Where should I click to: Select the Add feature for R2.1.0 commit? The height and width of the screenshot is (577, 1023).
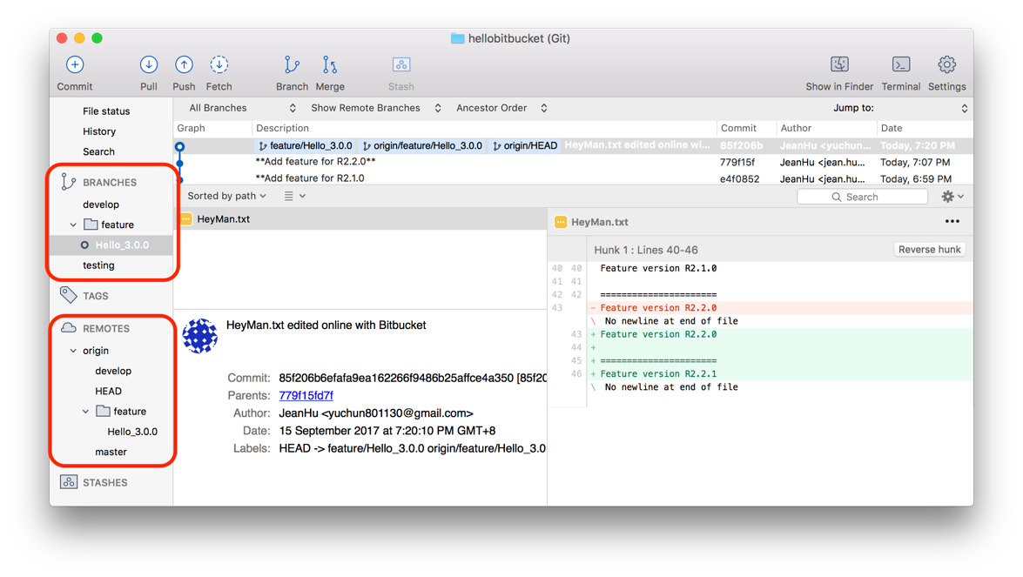tap(574, 178)
